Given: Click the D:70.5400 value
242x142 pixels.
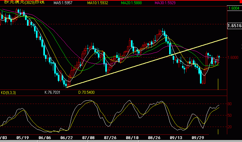Looking at the screenshot, I should click(x=86, y=92).
